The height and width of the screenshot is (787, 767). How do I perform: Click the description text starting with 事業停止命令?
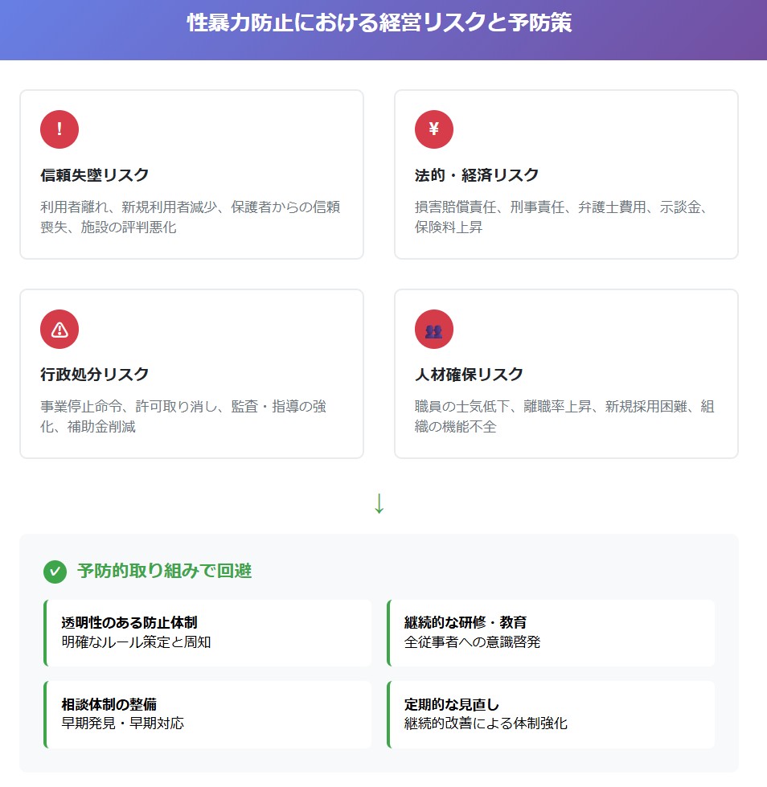[183, 416]
